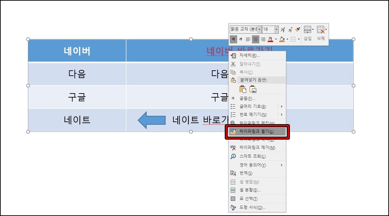Viewport: 389px width, 216px height.
Task: Select the format painter brush icon
Action: click(297, 30)
